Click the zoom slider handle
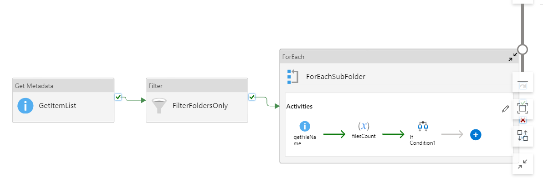Image resolution: width=543 pixels, height=187 pixels. 522,49
